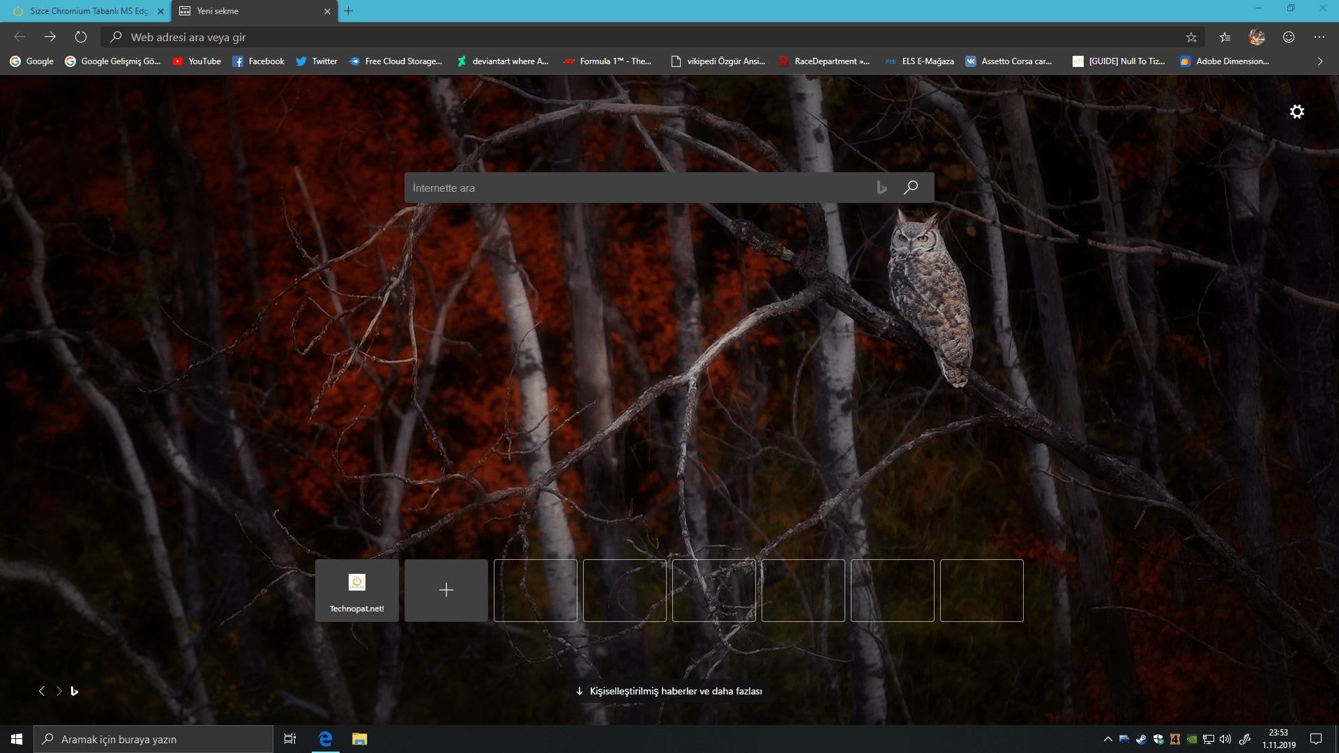Screen dimensions: 1339x753
Task: Expand the favorites bar overflow chevron
Action: pos(1320,61)
